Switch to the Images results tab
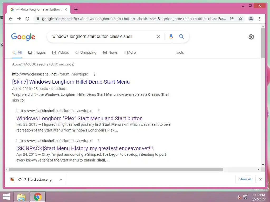 37,53
